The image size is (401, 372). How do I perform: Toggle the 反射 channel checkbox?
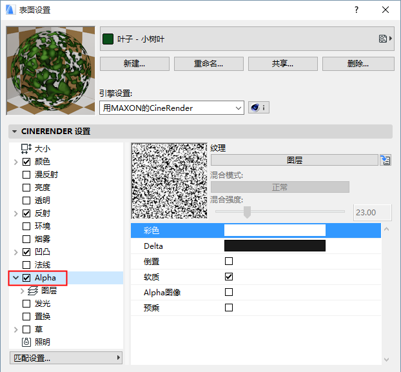26,213
